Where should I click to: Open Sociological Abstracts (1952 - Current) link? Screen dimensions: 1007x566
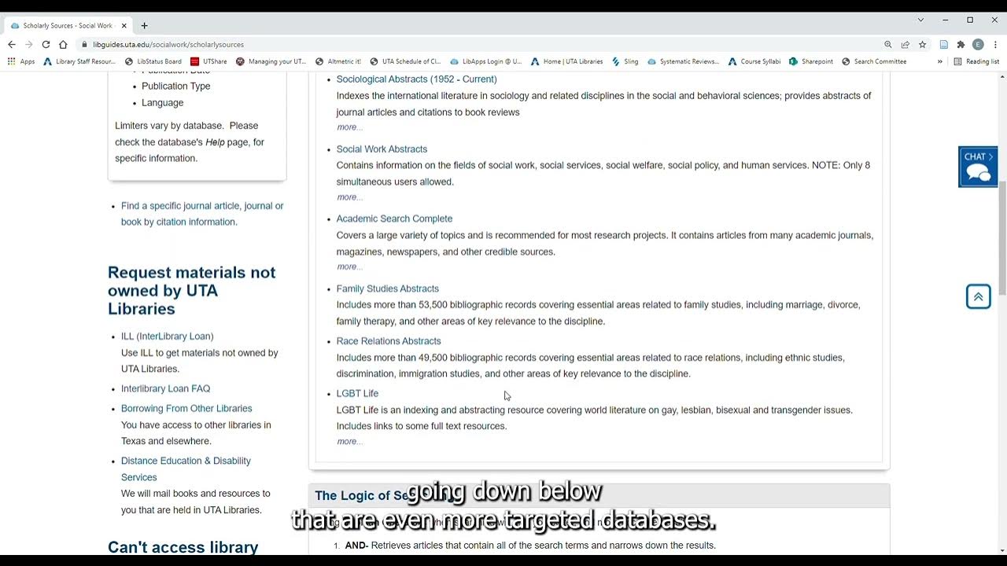coord(416,79)
